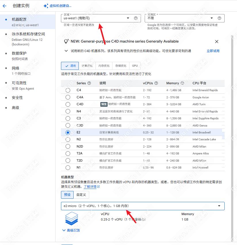Switch to the 存储优化 tab
The height and width of the screenshot is (245, 237).
click(x=121, y=66)
